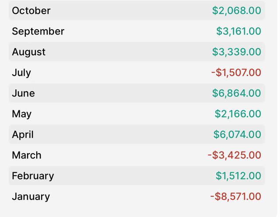The height and width of the screenshot is (217, 280).
Task: Select the October row
Action: [x=137, y=10]
